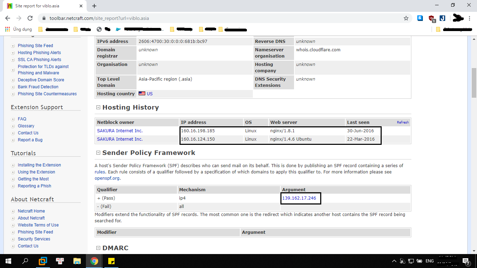Open the Installing the Extension tutorial
The image size is (477, 268).
coord(39,165)
